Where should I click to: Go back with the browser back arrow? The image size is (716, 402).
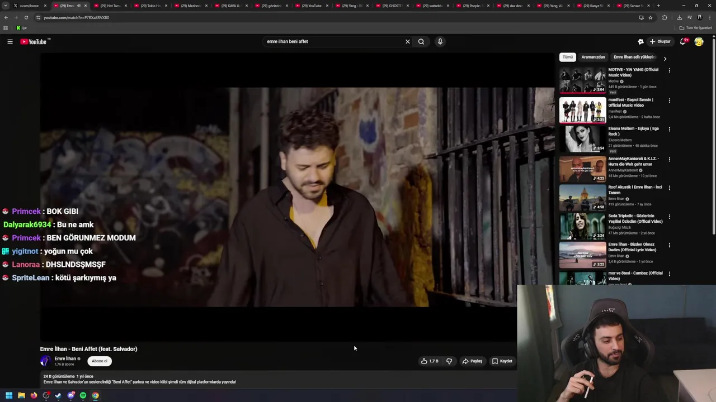6,17
